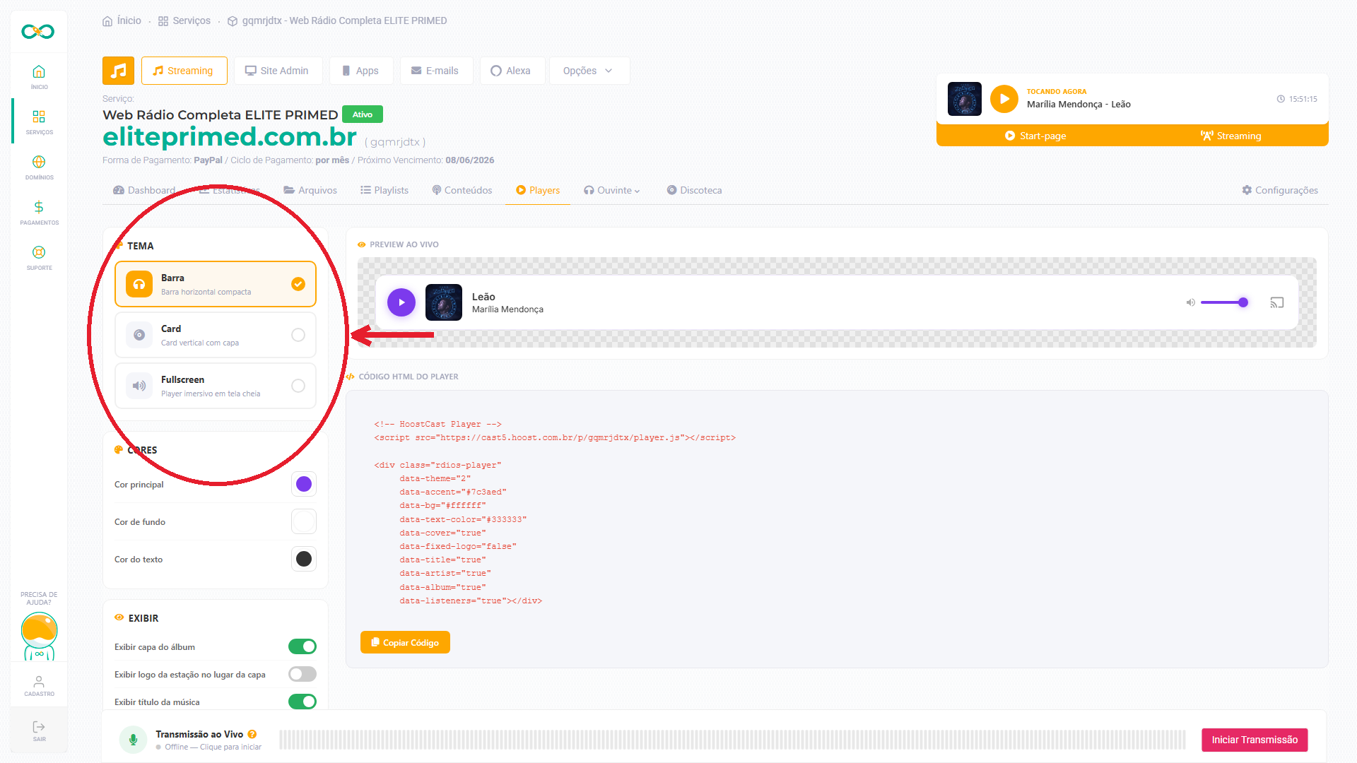Select the Players tab
This screenshot has height=763, width=1357.
coord(538,190)
